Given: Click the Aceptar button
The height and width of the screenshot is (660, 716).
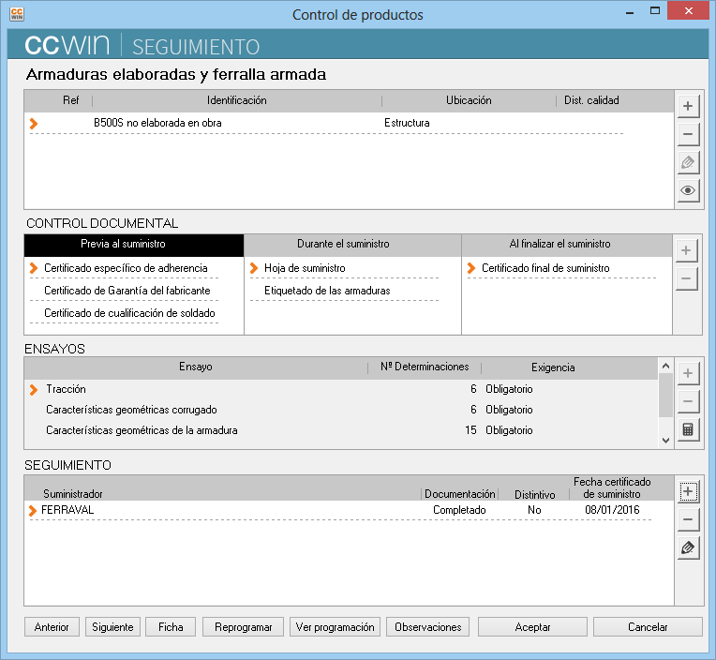Looking at the screenshot, I should pyautogui.click(x=532, y=627).
